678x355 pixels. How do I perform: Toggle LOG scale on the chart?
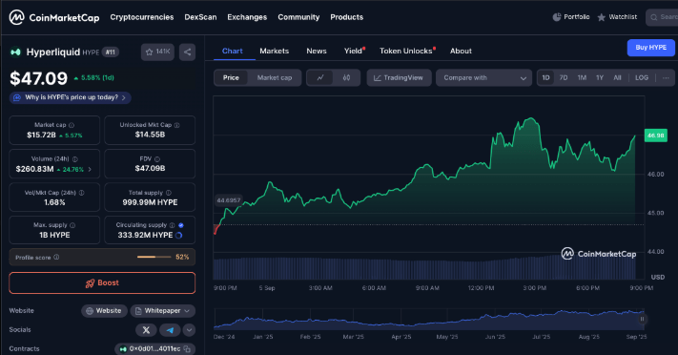click(641, 77)
